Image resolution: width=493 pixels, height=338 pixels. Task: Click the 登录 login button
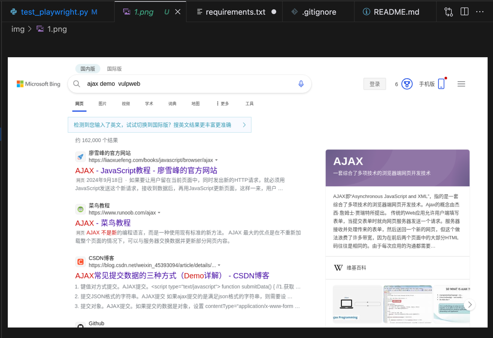point(375,84)
